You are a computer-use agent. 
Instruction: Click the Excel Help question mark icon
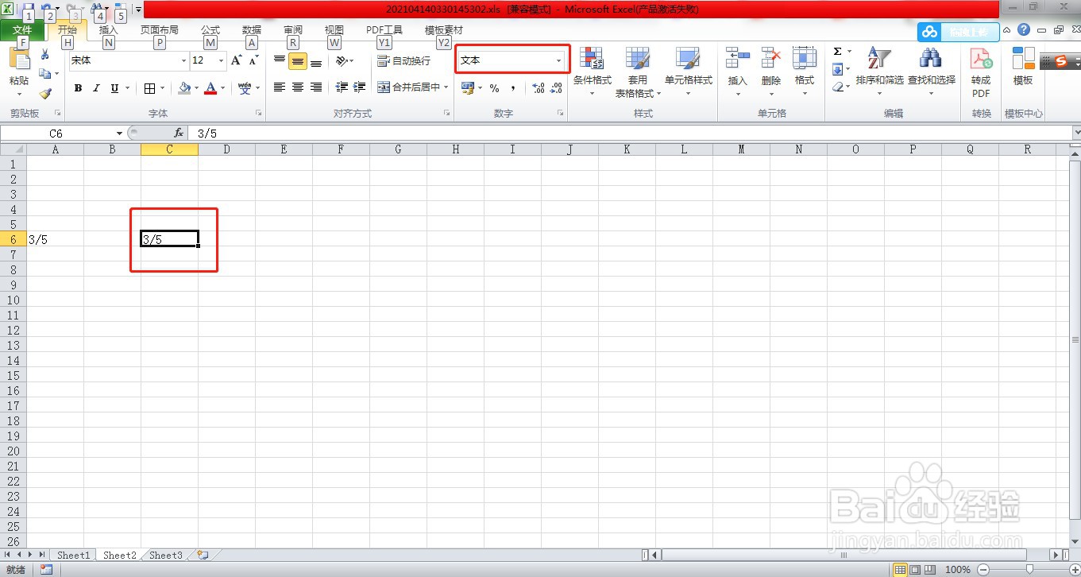click(1024, 30)
